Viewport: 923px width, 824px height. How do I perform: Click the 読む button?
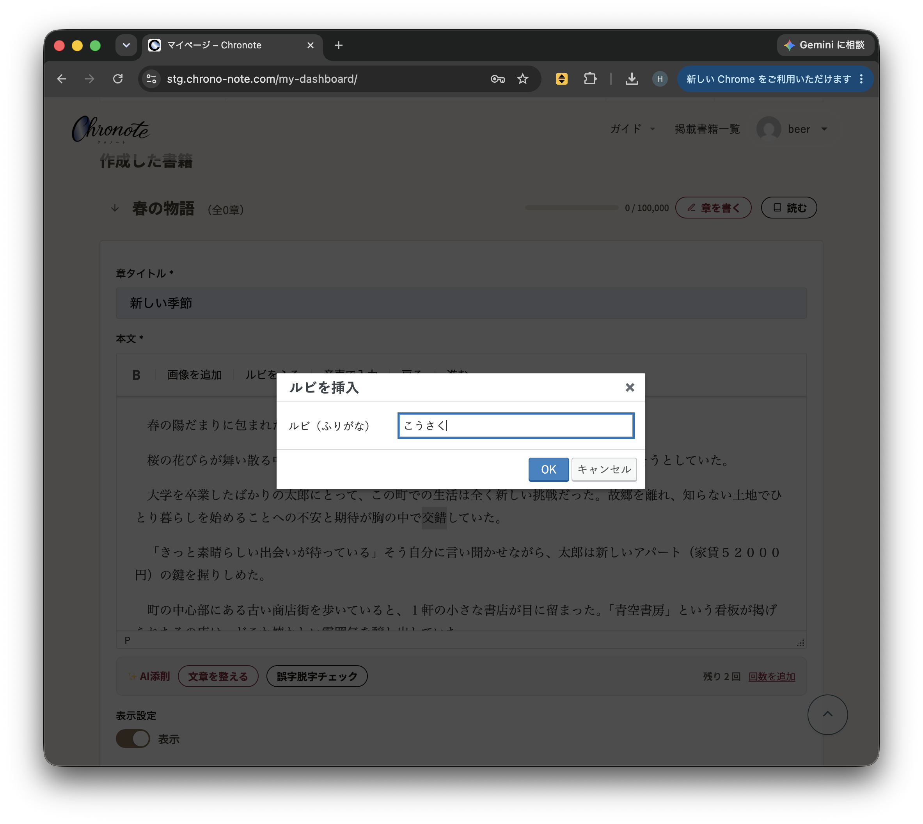click(x=788, y=208)
